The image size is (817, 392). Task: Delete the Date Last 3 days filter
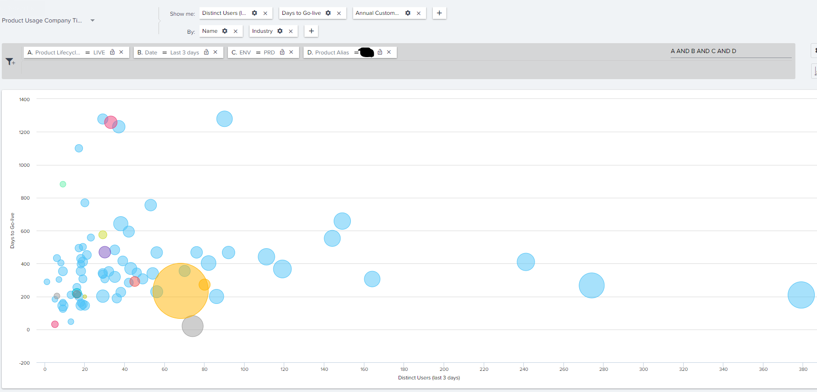(x=215, y=52)
